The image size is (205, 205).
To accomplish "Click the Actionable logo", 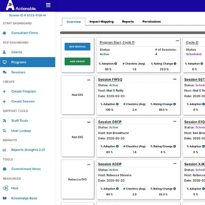I will point(21,5).
